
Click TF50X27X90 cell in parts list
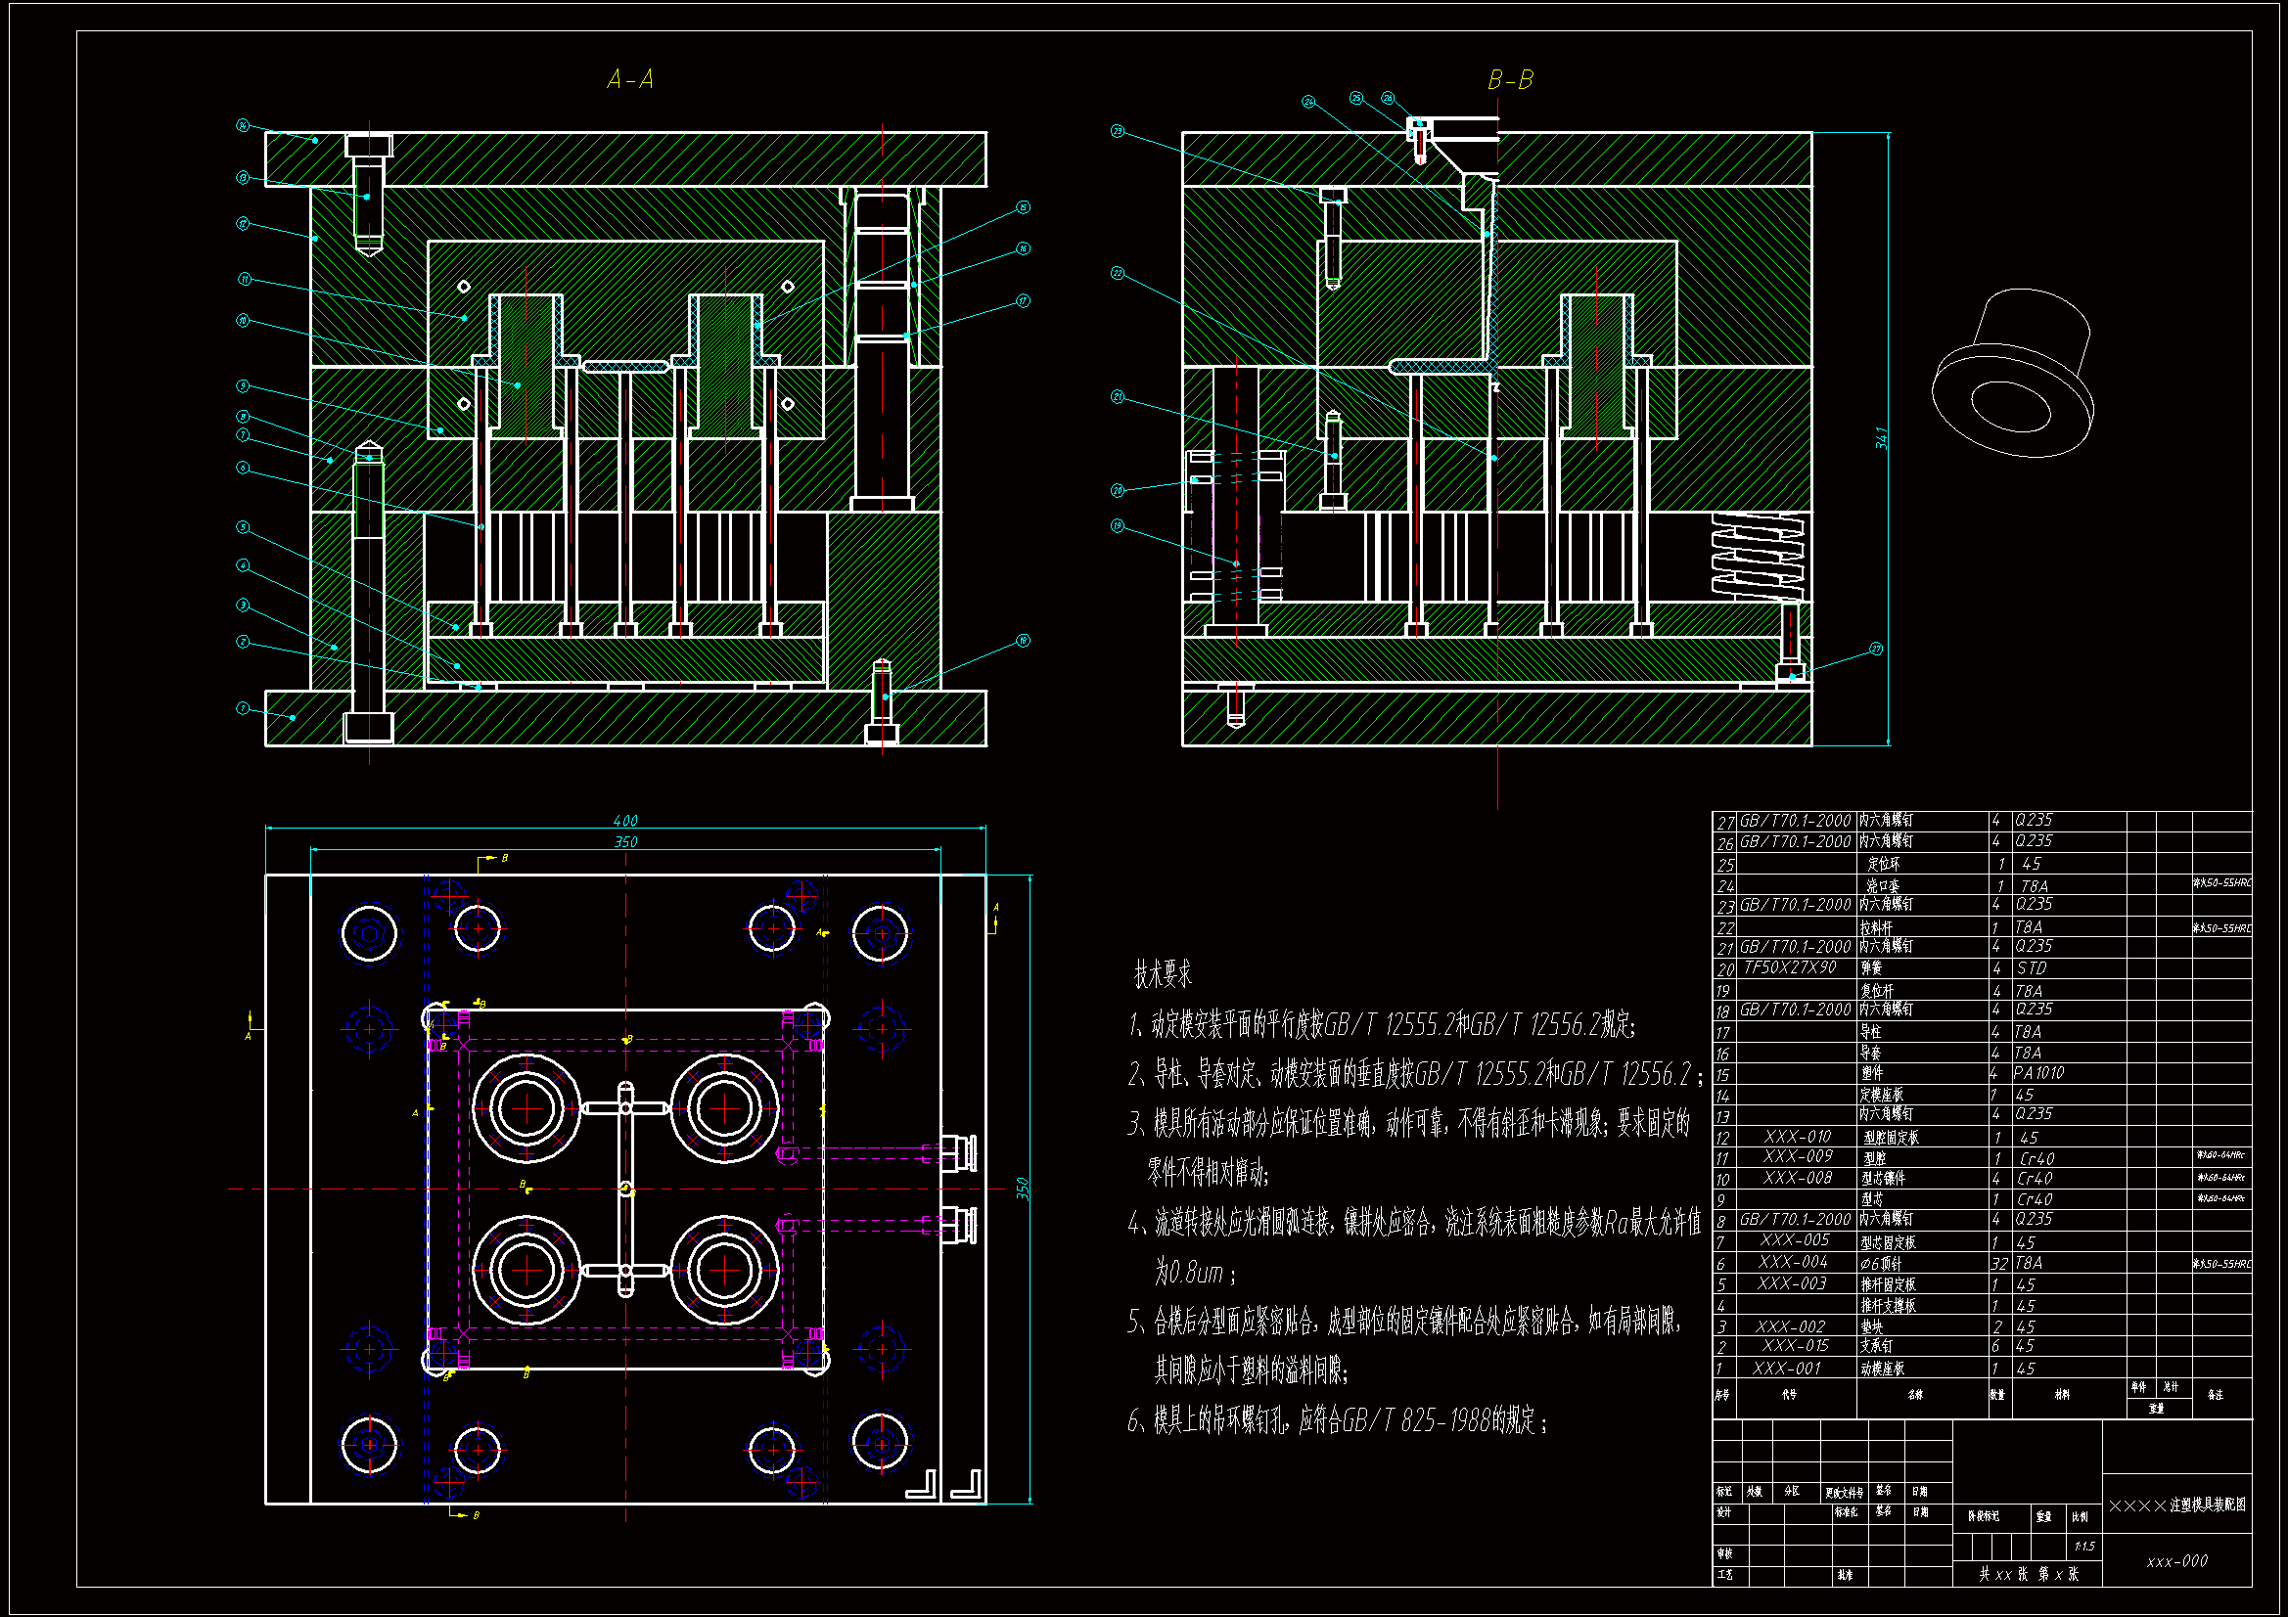click(1790, 967)
